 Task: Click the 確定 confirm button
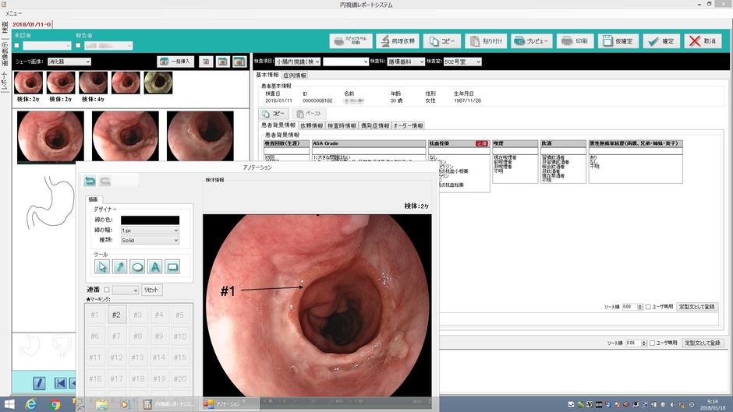coord(660,40)
